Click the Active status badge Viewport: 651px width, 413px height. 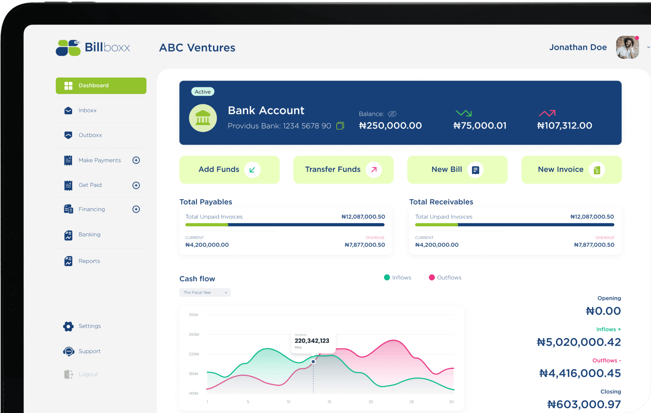pyautogui.click(x=203, y=92)
